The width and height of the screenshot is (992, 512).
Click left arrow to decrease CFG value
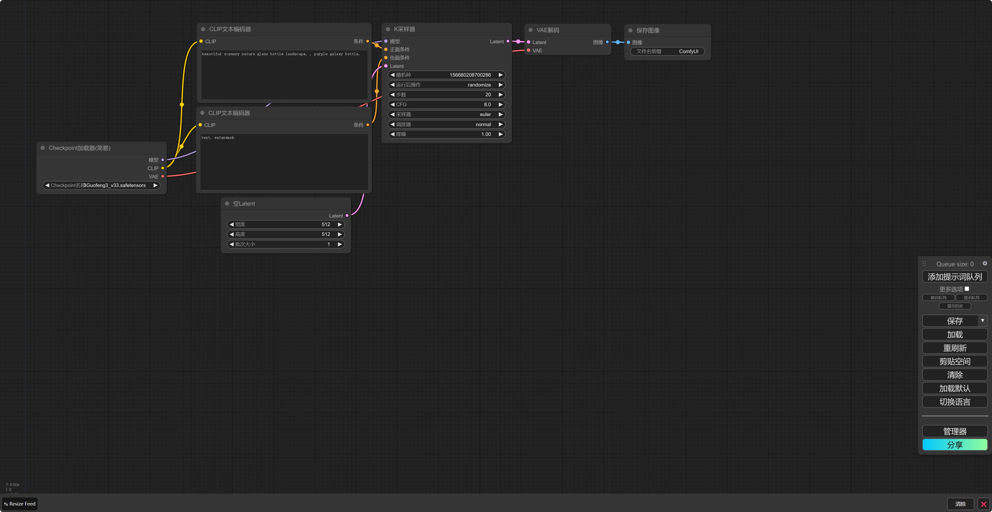point(392,104)
